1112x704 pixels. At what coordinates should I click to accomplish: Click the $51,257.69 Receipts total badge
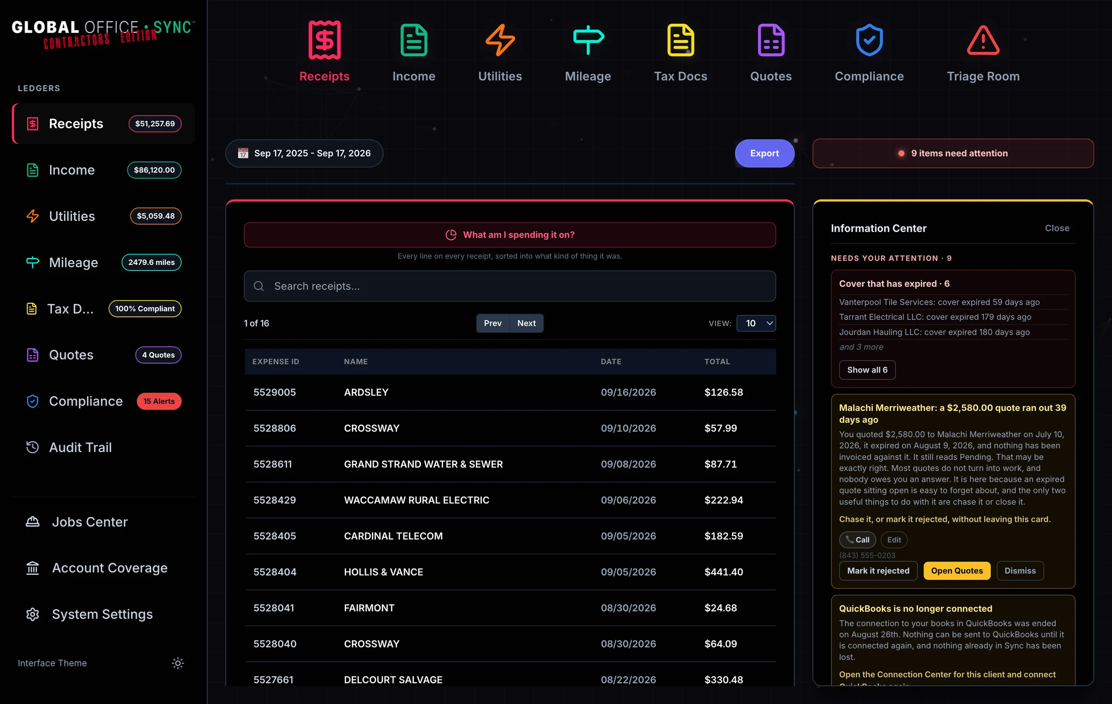(x=155, y=124)
